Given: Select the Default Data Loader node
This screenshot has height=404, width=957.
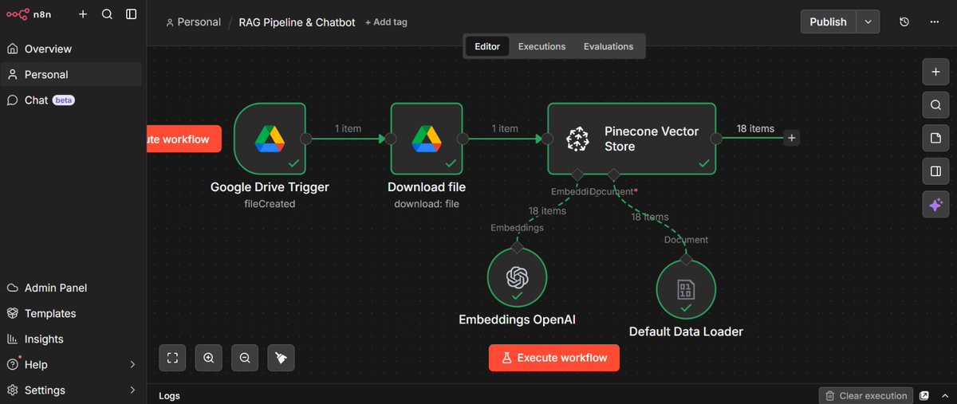Looking at the screenshot, I should [686, 288].
